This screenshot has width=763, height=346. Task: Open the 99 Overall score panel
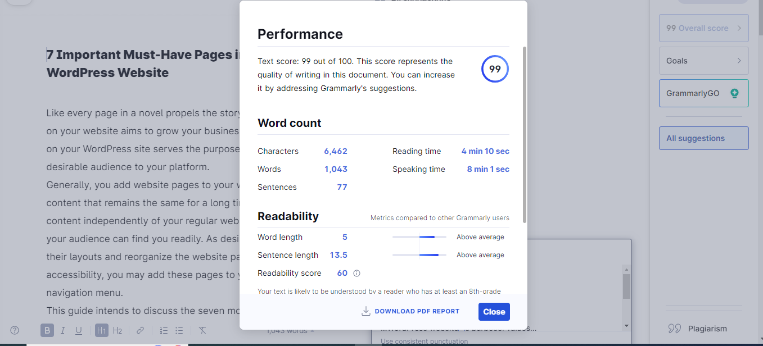pyautogui.click(x=703, y=28)
